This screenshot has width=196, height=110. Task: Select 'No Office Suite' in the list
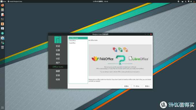pyautogui.click(x=78, y=38)
